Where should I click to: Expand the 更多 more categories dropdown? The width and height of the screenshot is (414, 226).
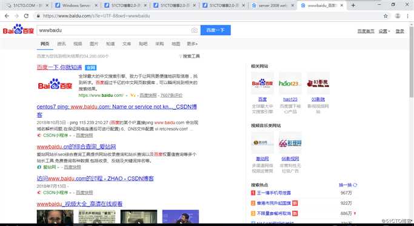tap(192, 44)
